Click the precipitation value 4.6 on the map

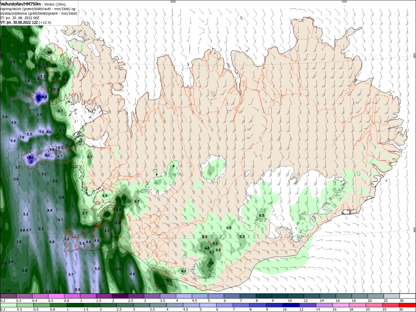(x=88, y=242)
